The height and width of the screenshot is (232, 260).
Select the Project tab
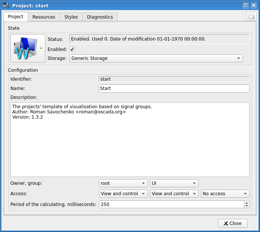coord(16,17)
